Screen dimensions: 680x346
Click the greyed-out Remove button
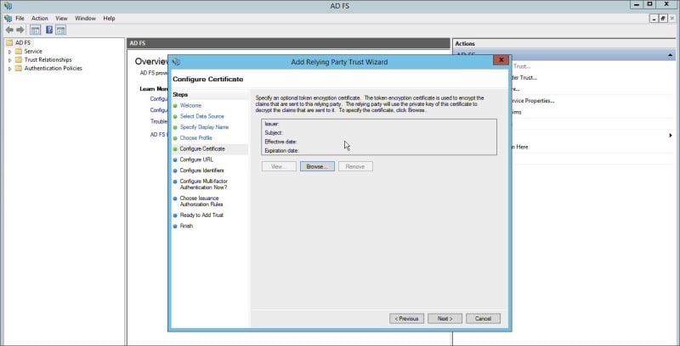355,166
